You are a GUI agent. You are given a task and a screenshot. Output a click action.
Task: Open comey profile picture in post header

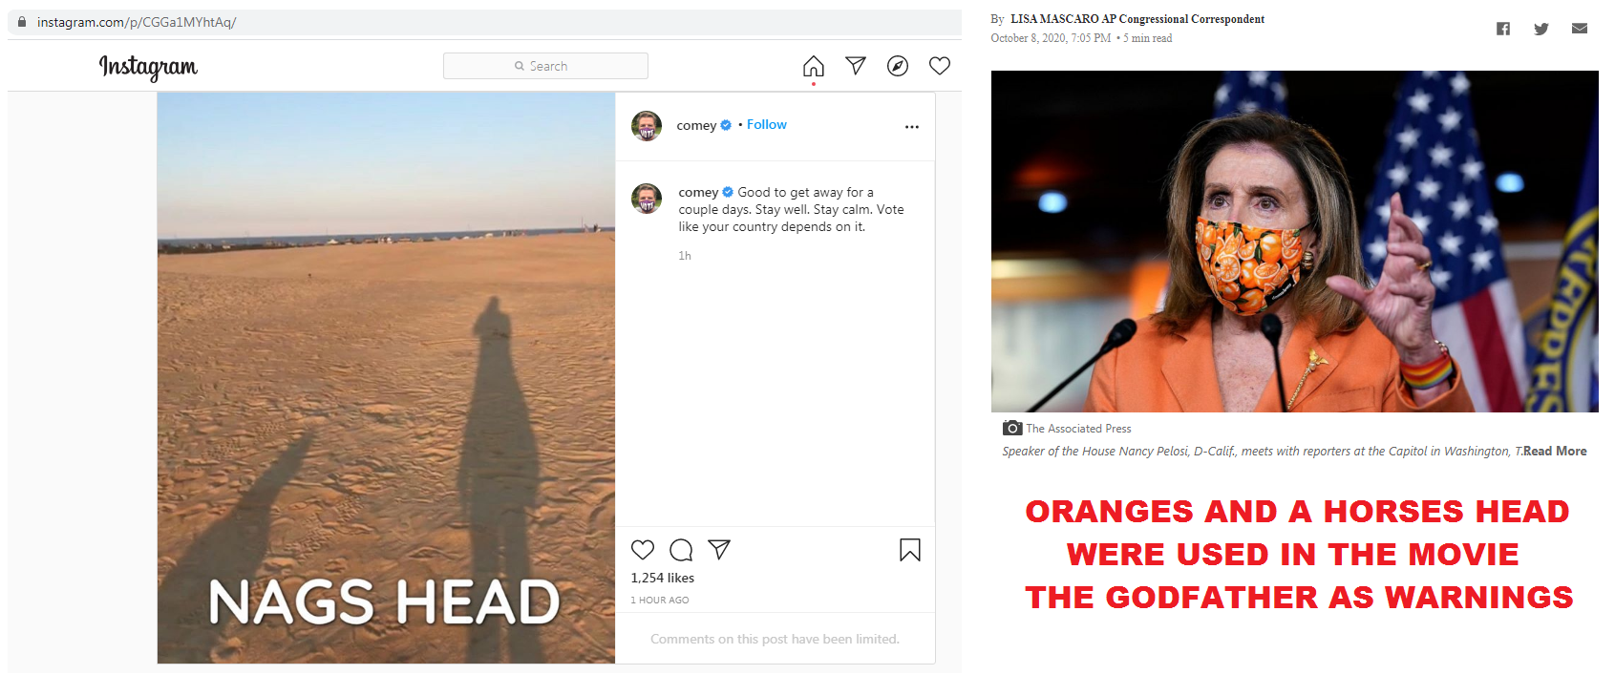(x=647, y=126)
